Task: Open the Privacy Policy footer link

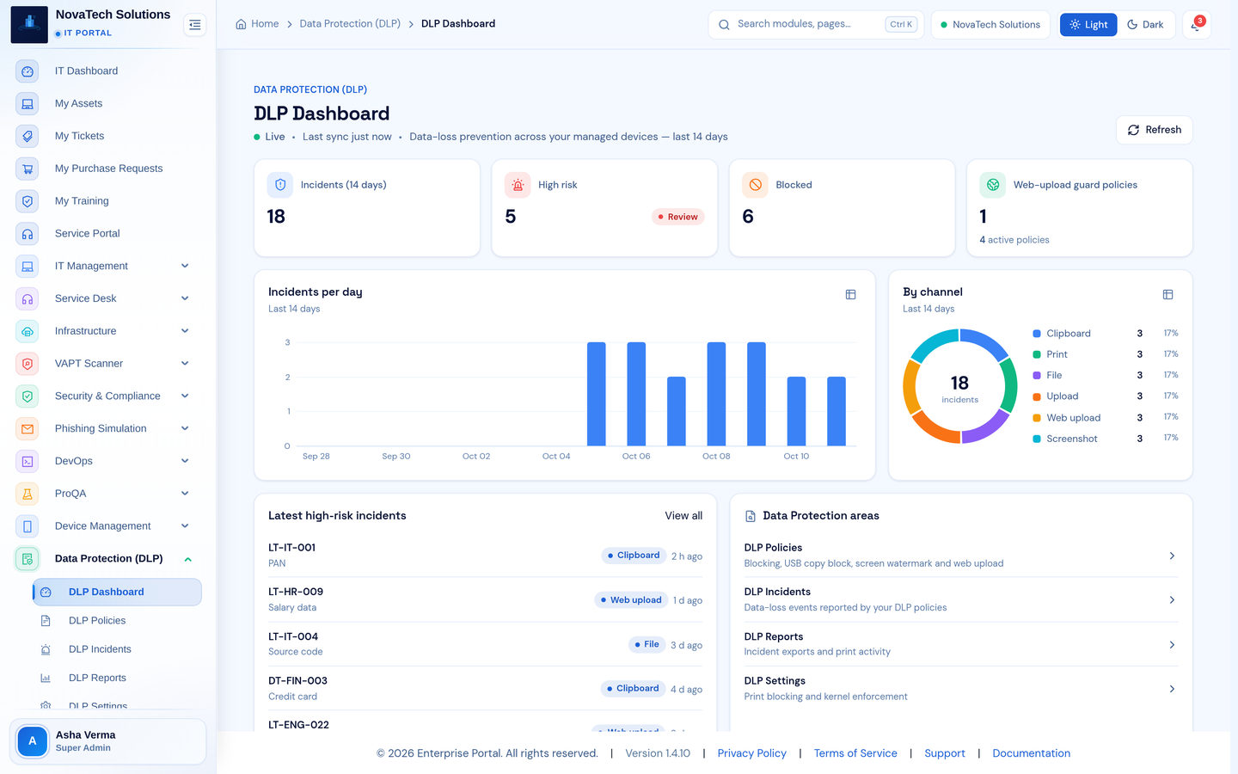Action: [751, 753]
